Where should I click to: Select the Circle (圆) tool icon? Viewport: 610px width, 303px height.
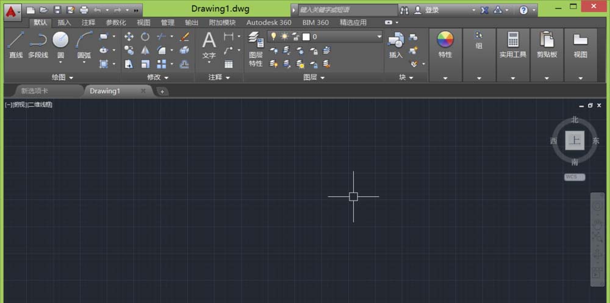tap(60, 40)
